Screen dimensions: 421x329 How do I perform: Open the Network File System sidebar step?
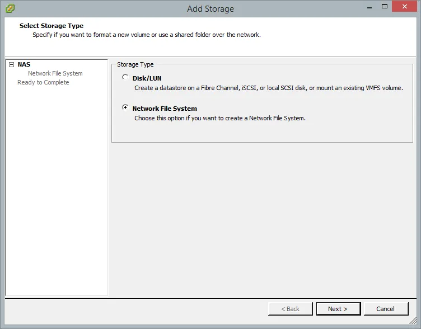(55, 73)
